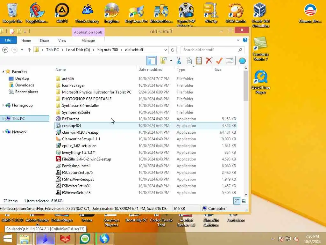Viewport: 326px width, 245px height.
Task: Click the Cut scissors icon
Action: 179,61
